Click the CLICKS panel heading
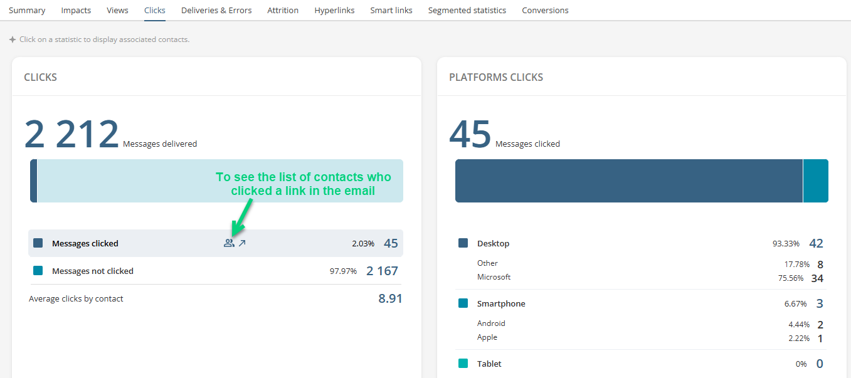The height and width of the screenshot is (378, 851). pos(41,77)
